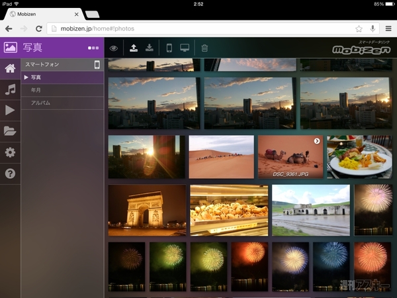This screenshot has width=397, height=298.
Task: Open the Arc de Triomphe photo thumbnail
Action: (x=147, y=210)
